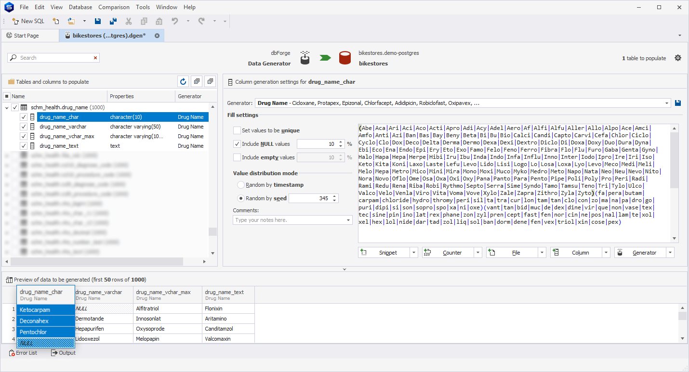Open the dropdown arrow next to Open file

(84, 21)
